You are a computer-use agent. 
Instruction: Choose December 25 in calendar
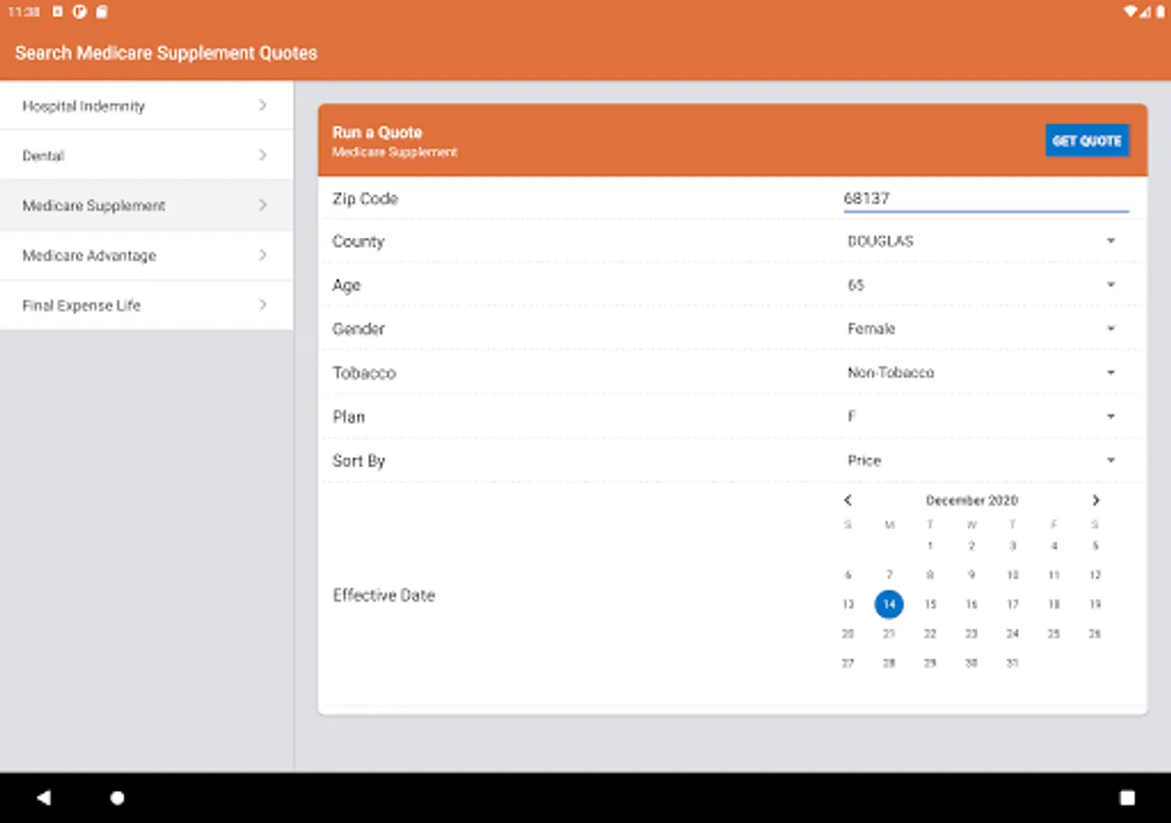coord(1054,634)
